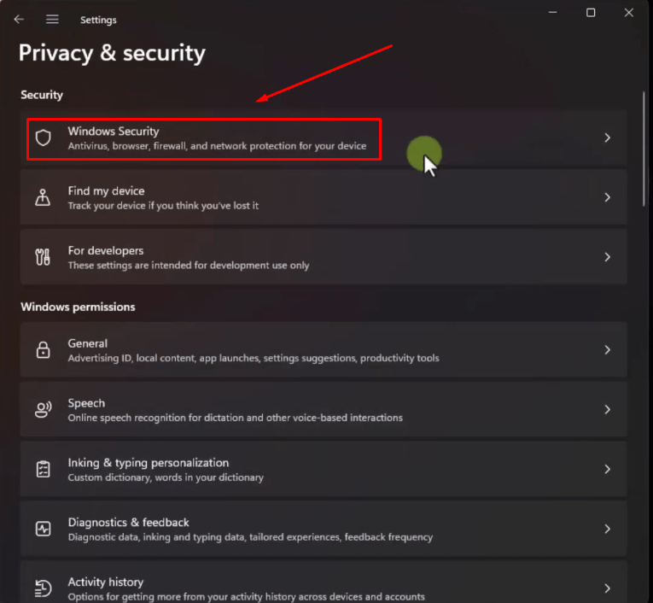Open Diagnostics & feedback via its chevron

click(x=607, y=529)
